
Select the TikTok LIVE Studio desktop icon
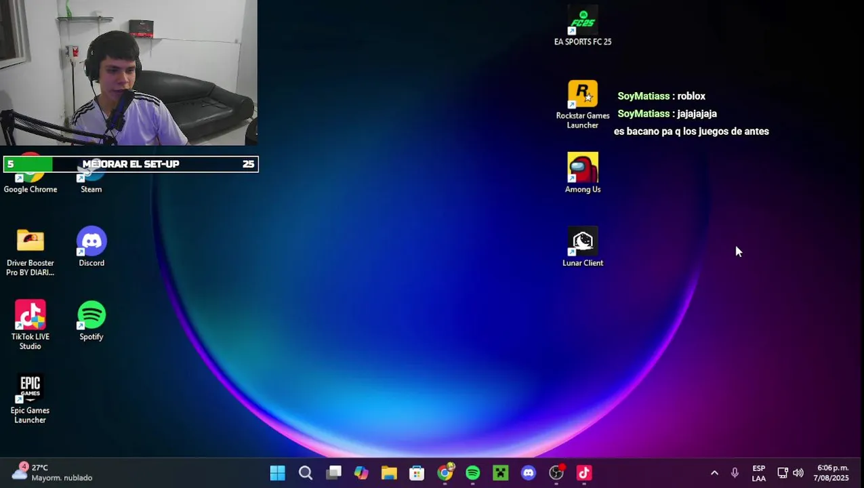coord(30,325)
